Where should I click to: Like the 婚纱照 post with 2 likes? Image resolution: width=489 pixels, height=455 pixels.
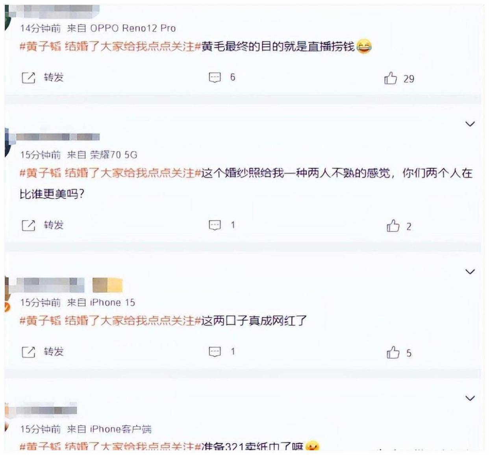pos(393,226)
